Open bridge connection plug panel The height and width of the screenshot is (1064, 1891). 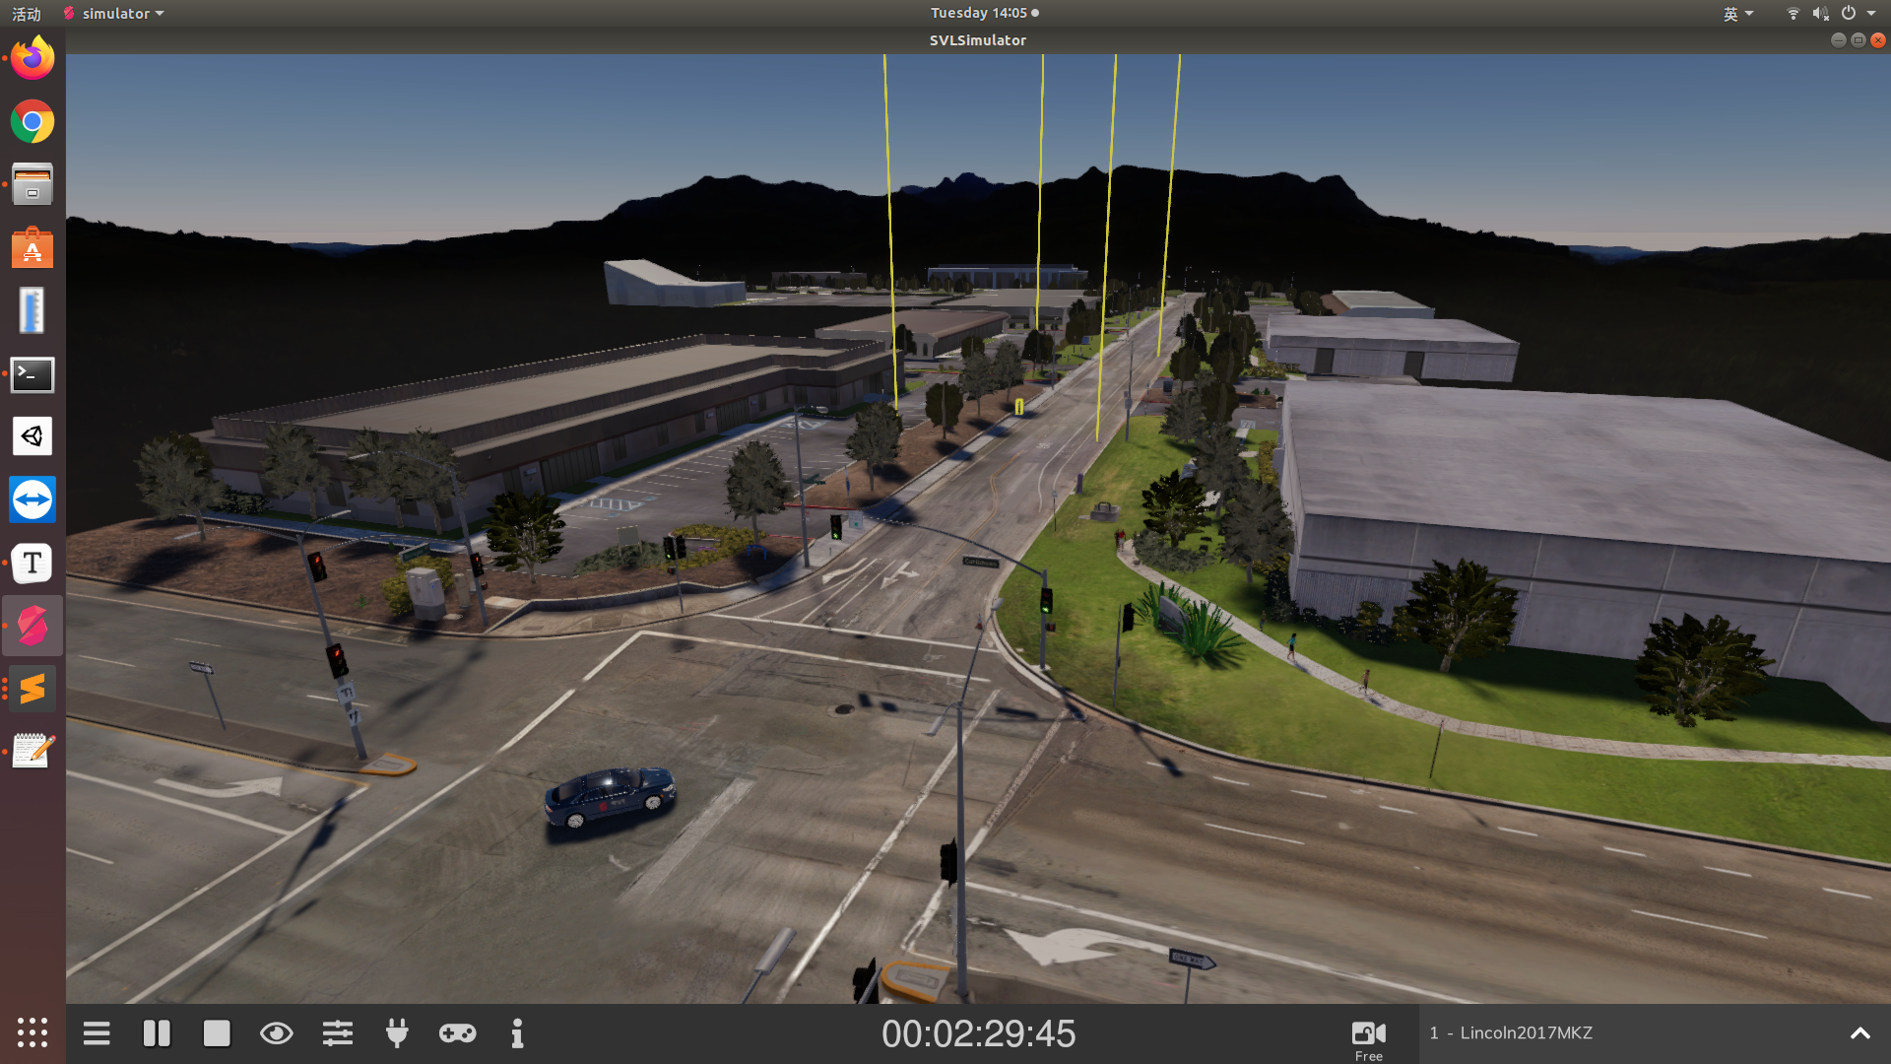pos(397,1033)
